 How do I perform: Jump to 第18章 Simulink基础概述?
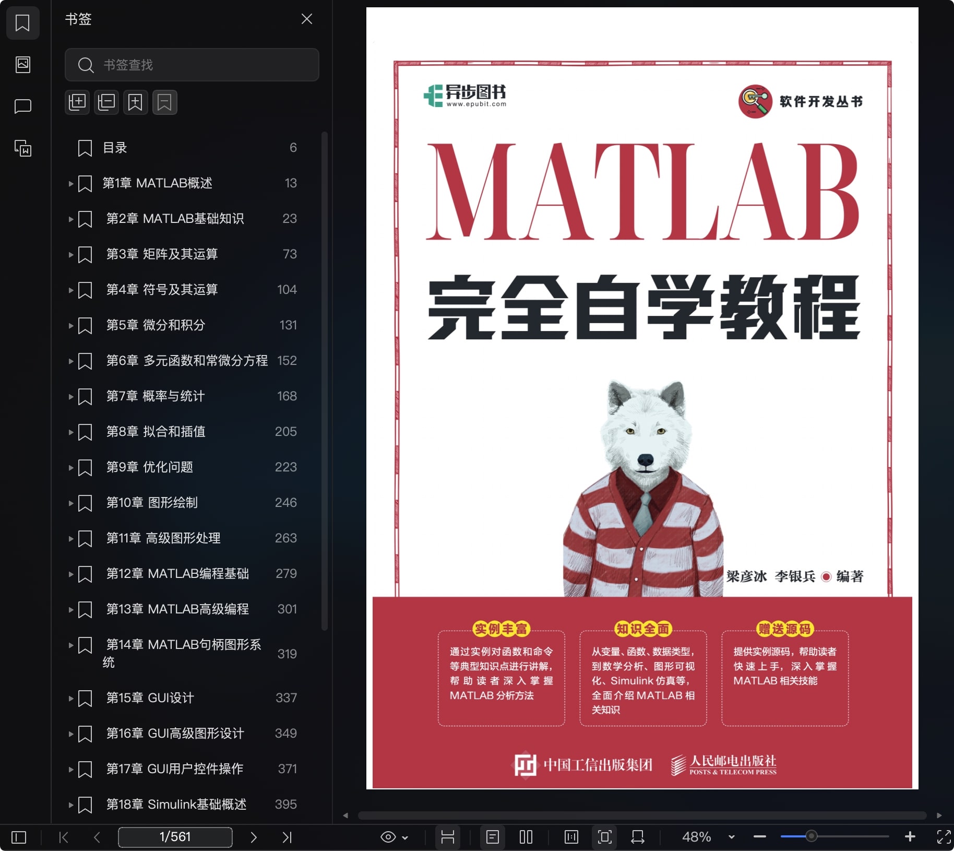coord(176,805)
